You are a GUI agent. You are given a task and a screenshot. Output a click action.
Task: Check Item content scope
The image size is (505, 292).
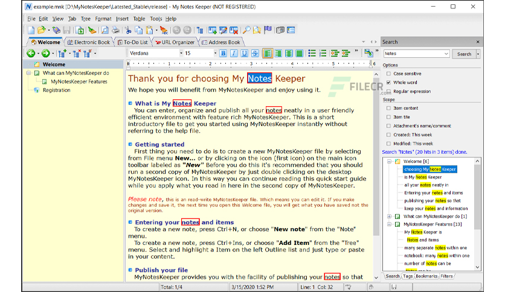(x=389, y=108)
